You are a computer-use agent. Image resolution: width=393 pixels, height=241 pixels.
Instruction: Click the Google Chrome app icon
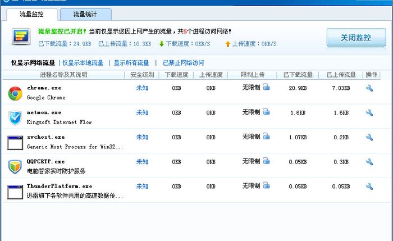click(15, 94)
